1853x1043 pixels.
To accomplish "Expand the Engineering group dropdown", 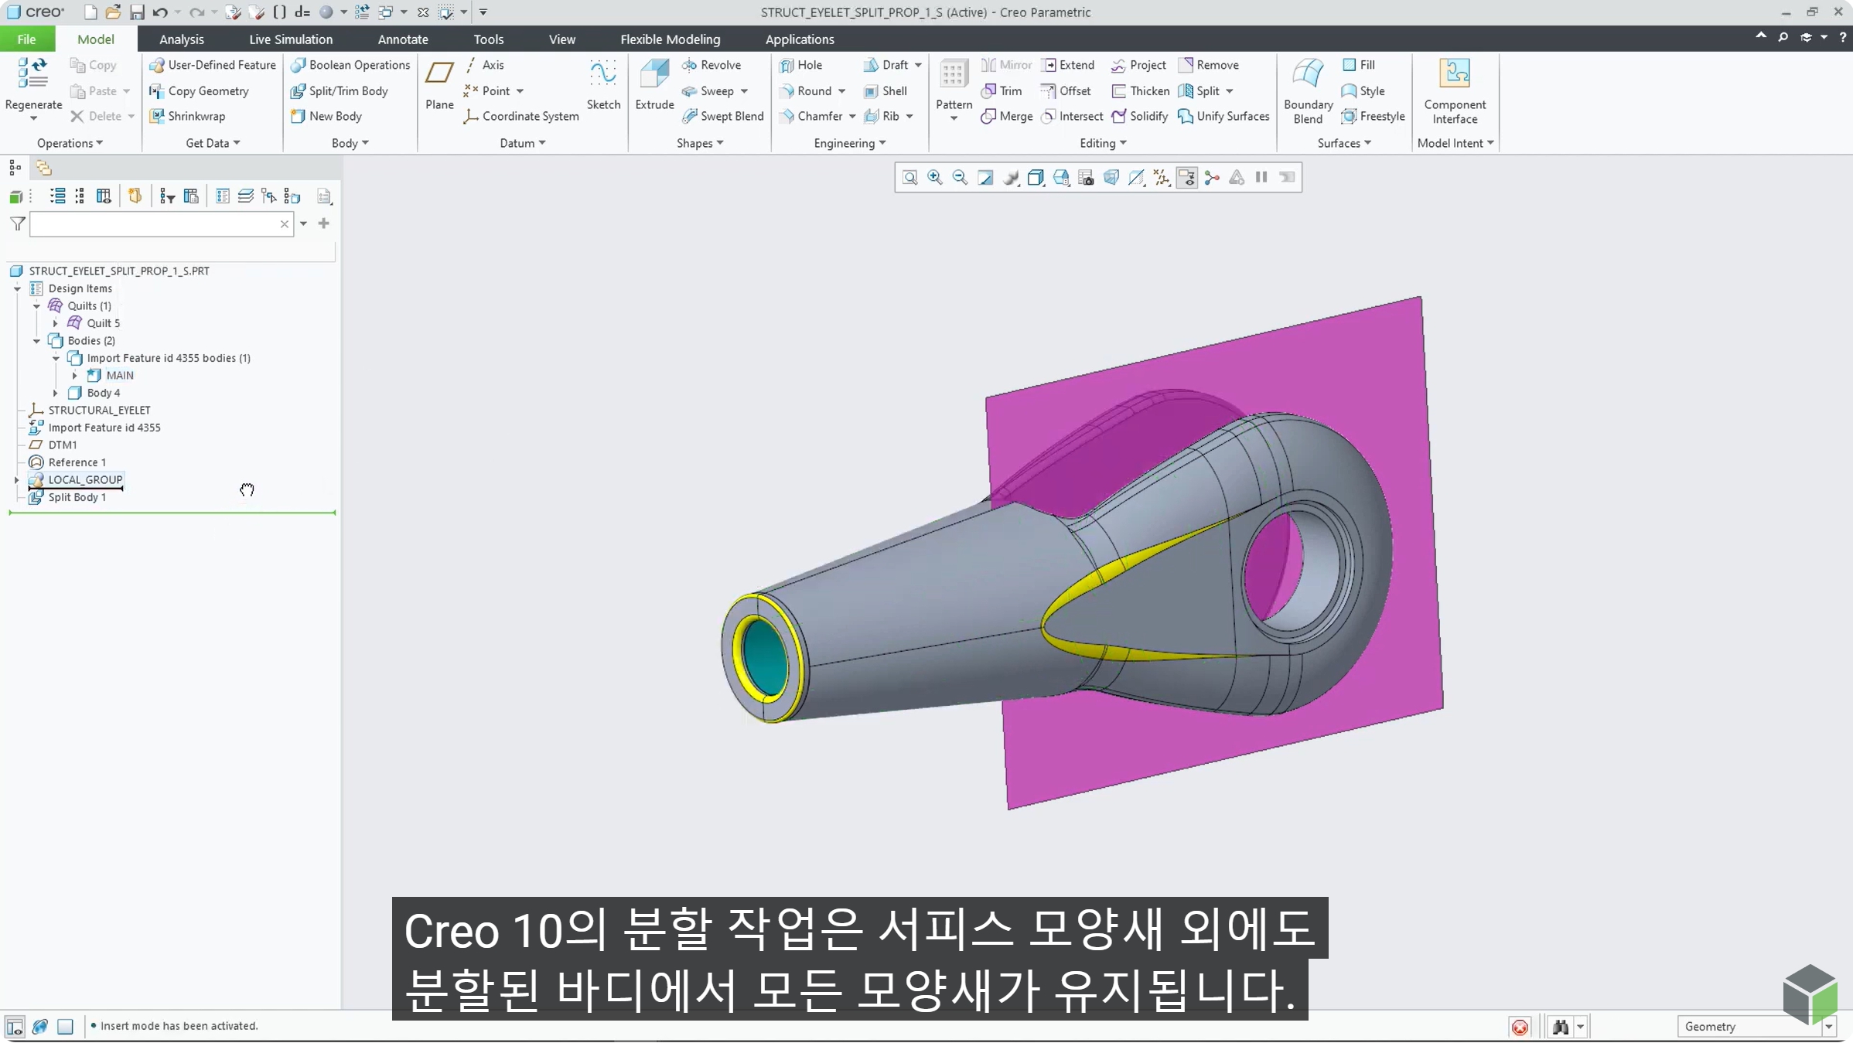I will (x=850, y=143).
